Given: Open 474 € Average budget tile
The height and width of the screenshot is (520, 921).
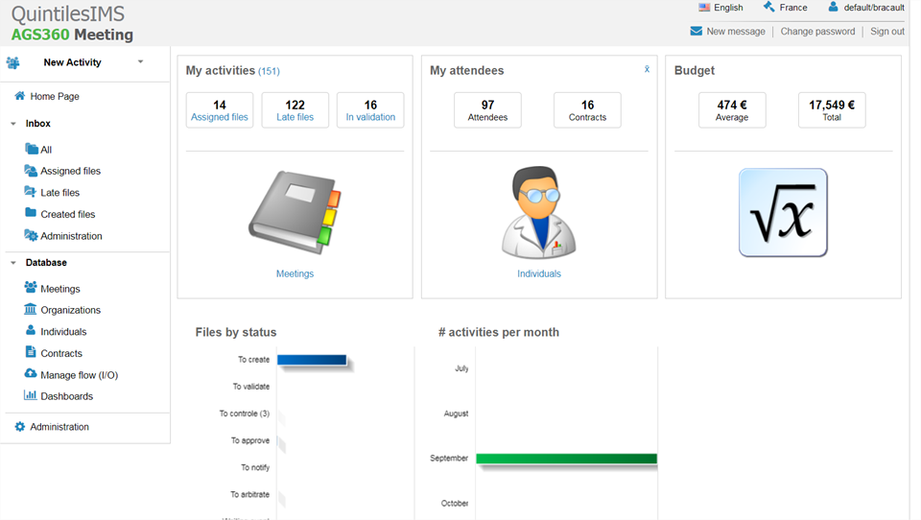Looking at the screenshot, I should click(732, 110).
